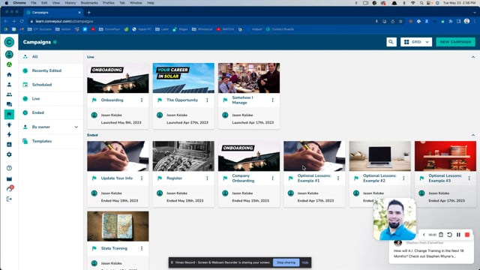Click the Stop sharing button
This screenshot has height=270, width=480.
[x=286, y=262]
